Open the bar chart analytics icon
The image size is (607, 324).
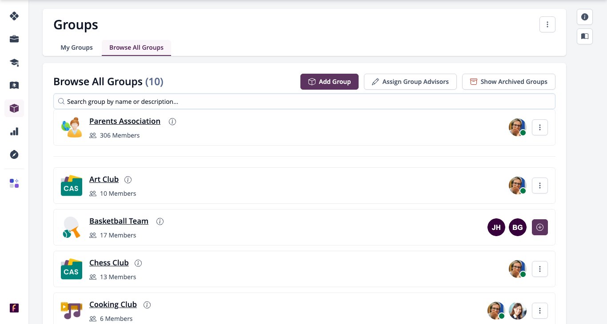[x=14, y=131]
